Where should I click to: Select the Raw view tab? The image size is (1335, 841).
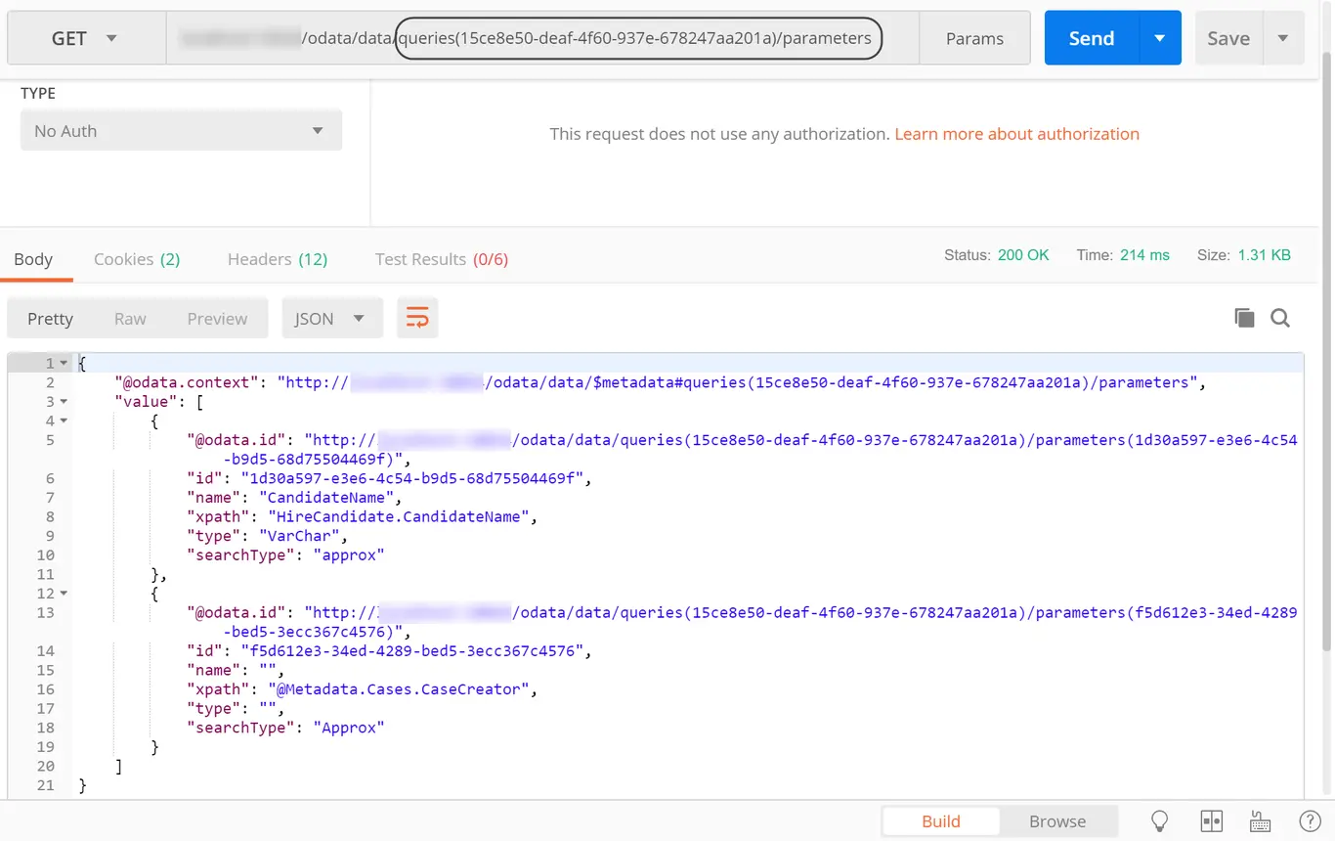(130, 319)
